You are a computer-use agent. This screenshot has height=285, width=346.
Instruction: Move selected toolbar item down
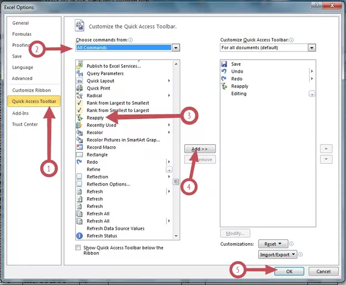(326, 159)
